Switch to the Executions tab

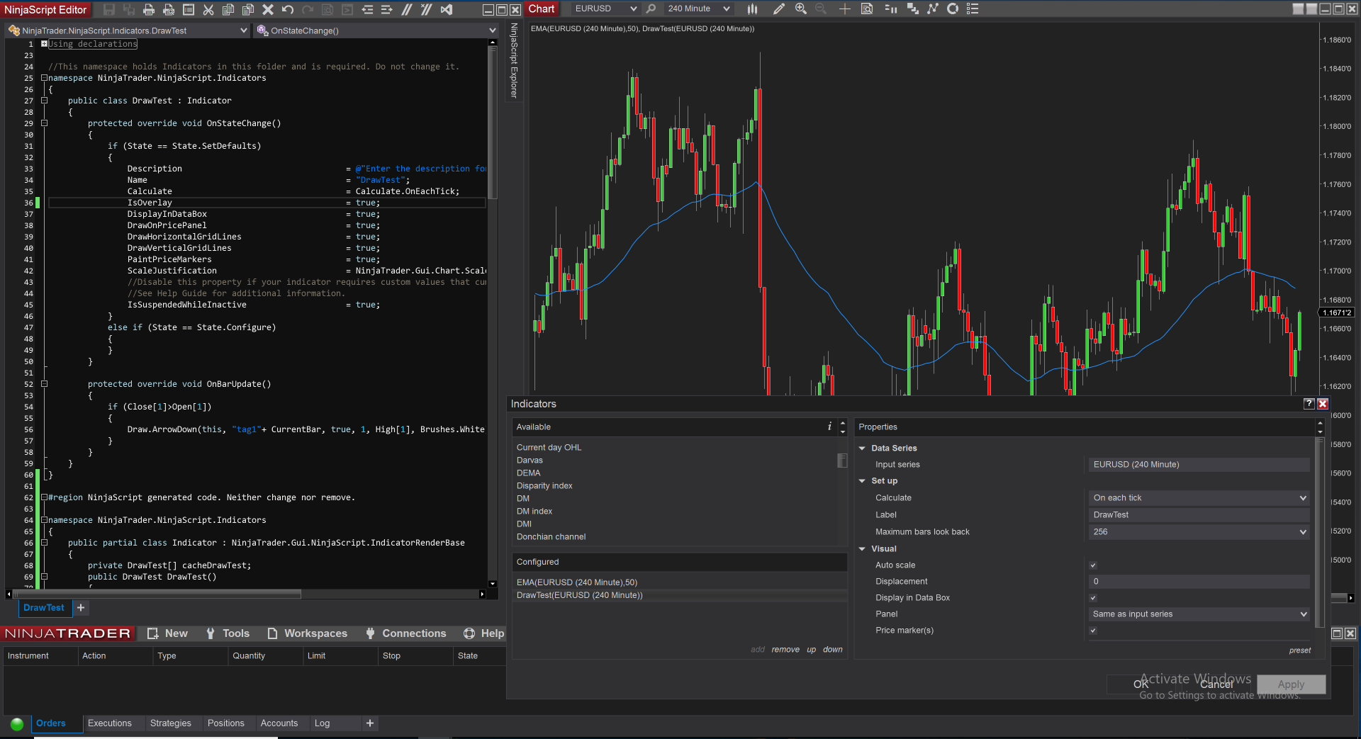110,723
